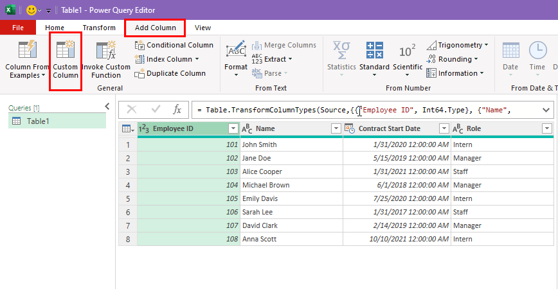The image size is (558, 289).
Task: Open the Format text menu
Action: pos(236,59)
